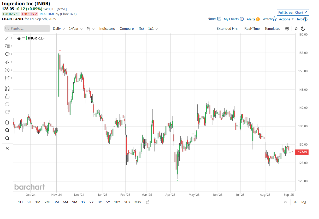The width and height of the screenshot is (319, 219).
Task: Select the trend line drawing tool
Action: tap(7, 38)
